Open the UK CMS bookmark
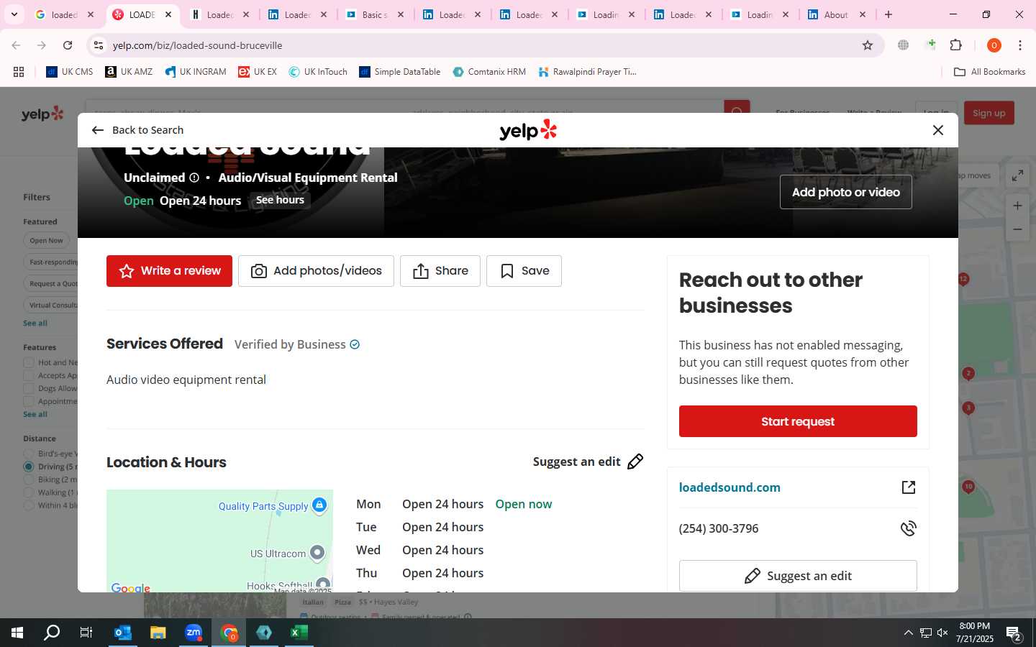1036x647 pixels. click(70, 72)
